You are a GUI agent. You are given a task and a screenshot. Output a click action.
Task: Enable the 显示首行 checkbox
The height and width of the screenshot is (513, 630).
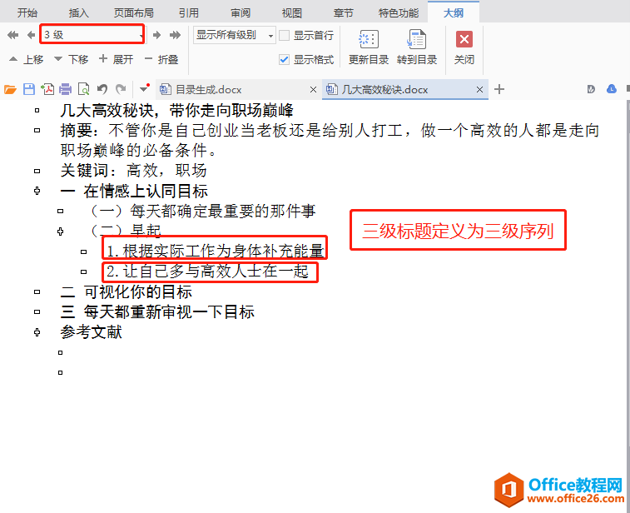(284, 35)
